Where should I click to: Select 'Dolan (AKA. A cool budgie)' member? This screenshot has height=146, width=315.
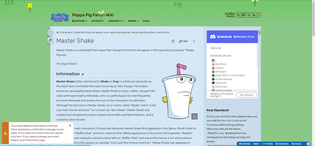(x=228, y=75)
